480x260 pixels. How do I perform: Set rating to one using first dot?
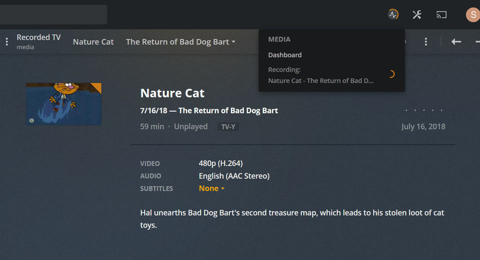coord(406,111)
